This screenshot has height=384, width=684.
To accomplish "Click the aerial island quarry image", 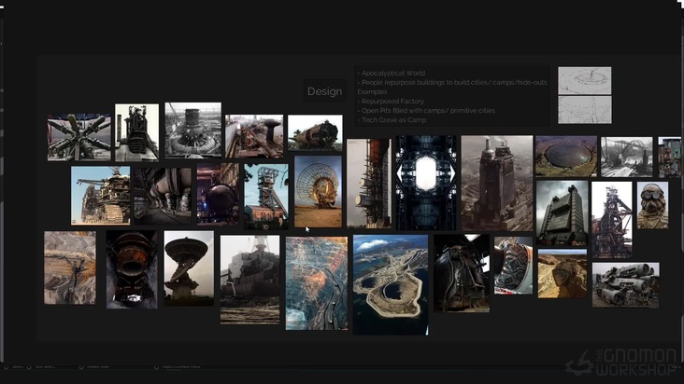I will 391,283.
